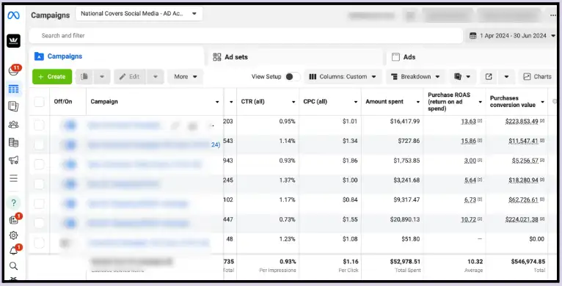Click the ROAS info footnote icon for 13.63

point(480,121)
